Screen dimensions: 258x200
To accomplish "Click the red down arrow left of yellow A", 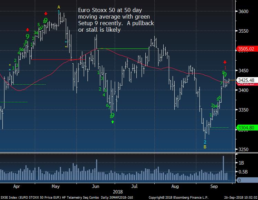I will pos(46,13).
